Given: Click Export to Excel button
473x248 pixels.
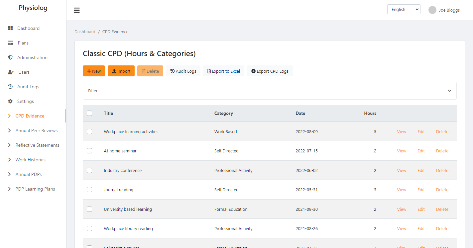Looking at the screenshot, I should [x=224, y=71].
